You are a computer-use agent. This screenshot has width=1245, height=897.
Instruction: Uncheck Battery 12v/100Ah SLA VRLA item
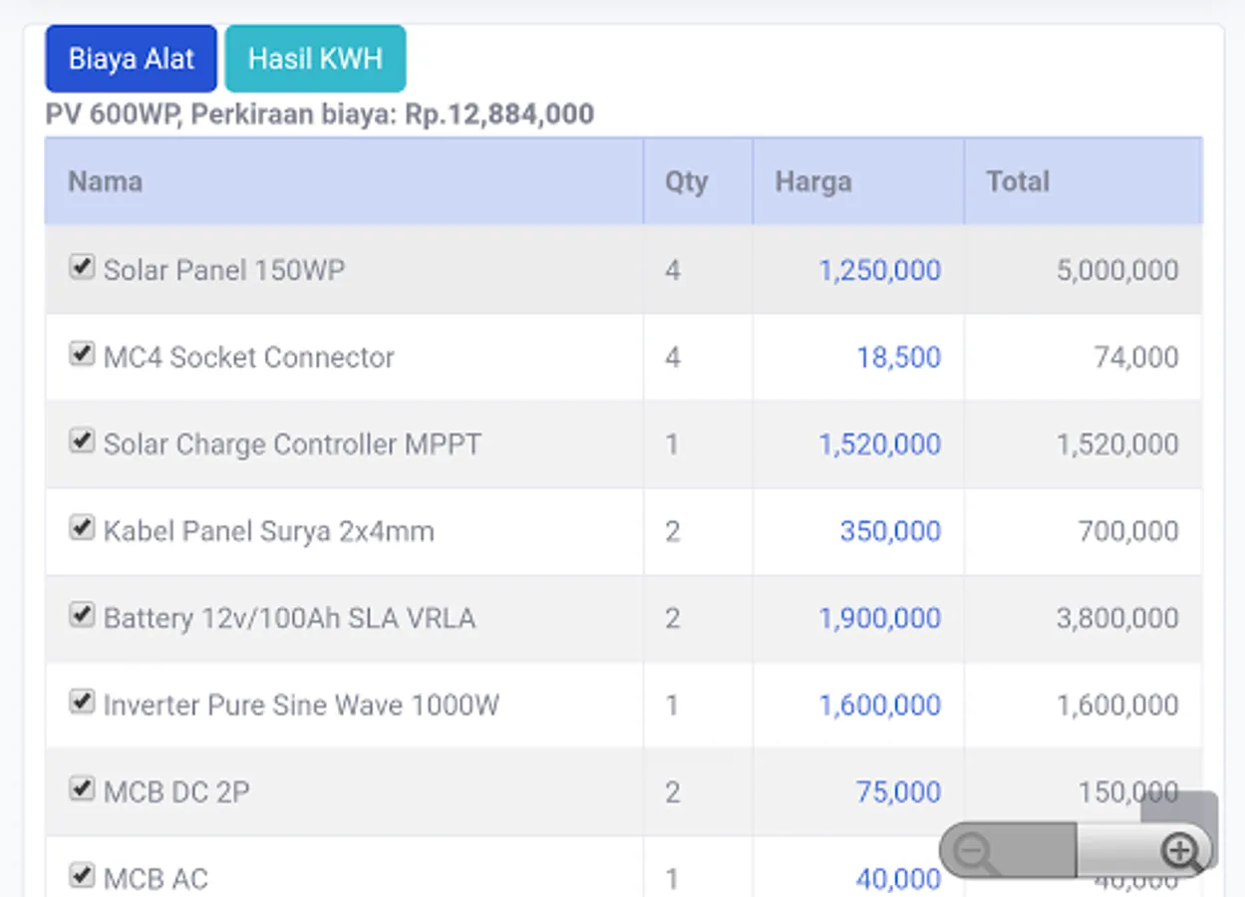point(82,615)
